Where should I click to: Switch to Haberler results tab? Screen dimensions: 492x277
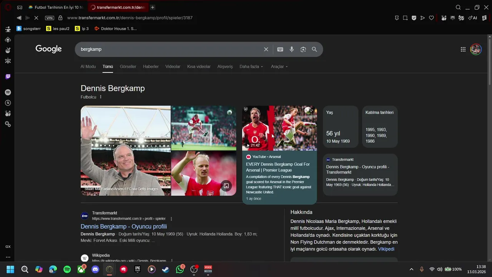[151, 67]
